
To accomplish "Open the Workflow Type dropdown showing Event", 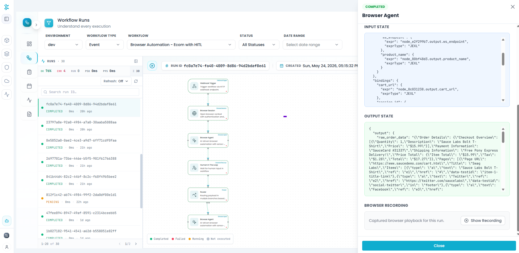I will pyautogui.click(x=105, y=45).
